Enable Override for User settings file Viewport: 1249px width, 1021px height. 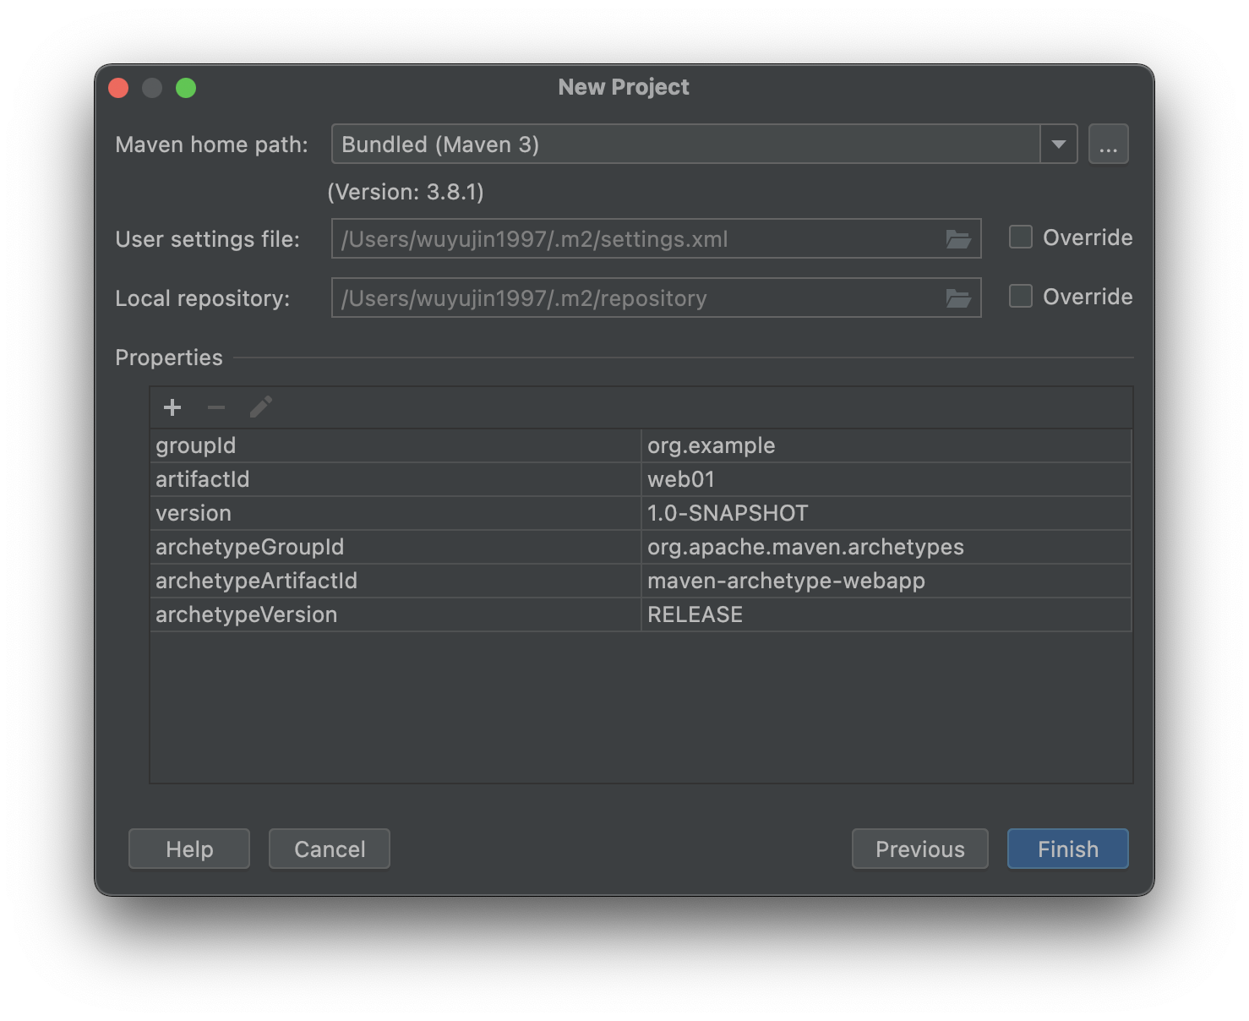pyautogui.click(x=1021, y=238)
